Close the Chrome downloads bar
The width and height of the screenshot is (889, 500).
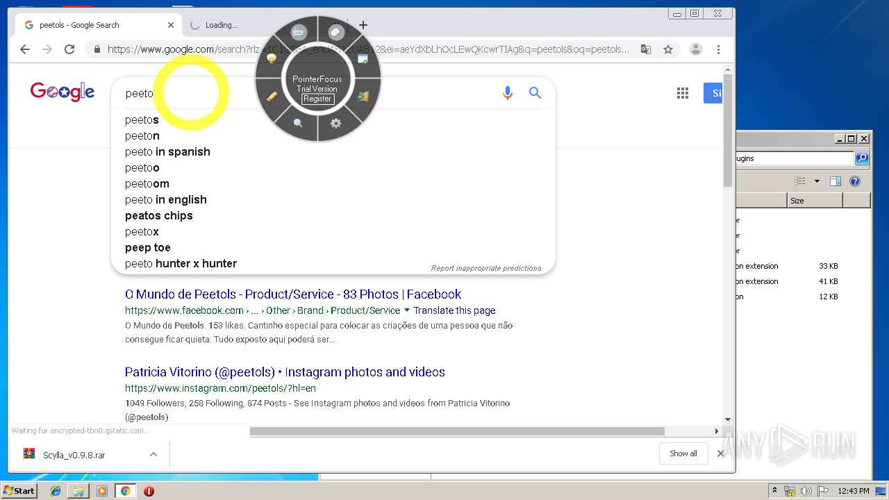[720, 453]
